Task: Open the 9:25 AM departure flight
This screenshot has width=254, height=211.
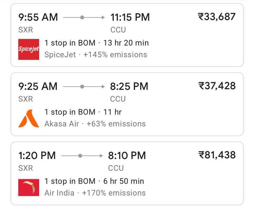Action: (38, 87)
